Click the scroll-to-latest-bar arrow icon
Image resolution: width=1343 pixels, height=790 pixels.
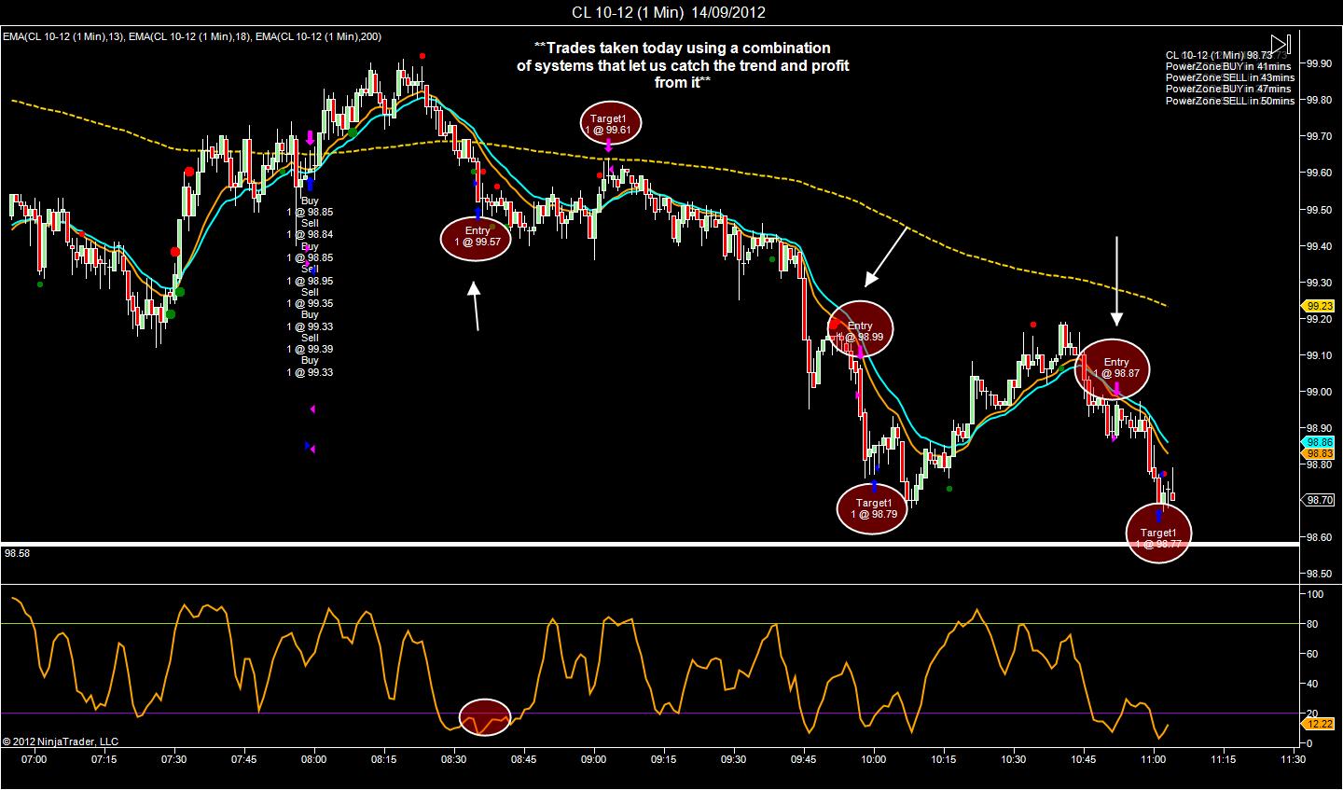coord(1280,45)
